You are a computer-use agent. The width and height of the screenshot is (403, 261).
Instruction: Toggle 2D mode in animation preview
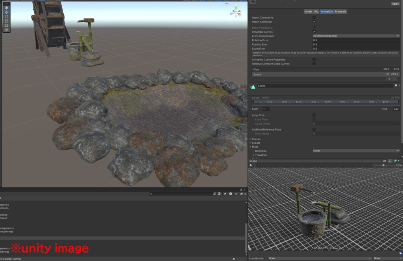(385, 161)
